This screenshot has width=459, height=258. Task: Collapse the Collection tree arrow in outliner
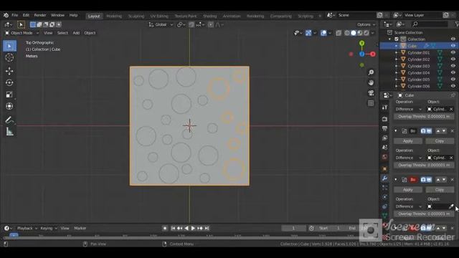coord(390,39)
